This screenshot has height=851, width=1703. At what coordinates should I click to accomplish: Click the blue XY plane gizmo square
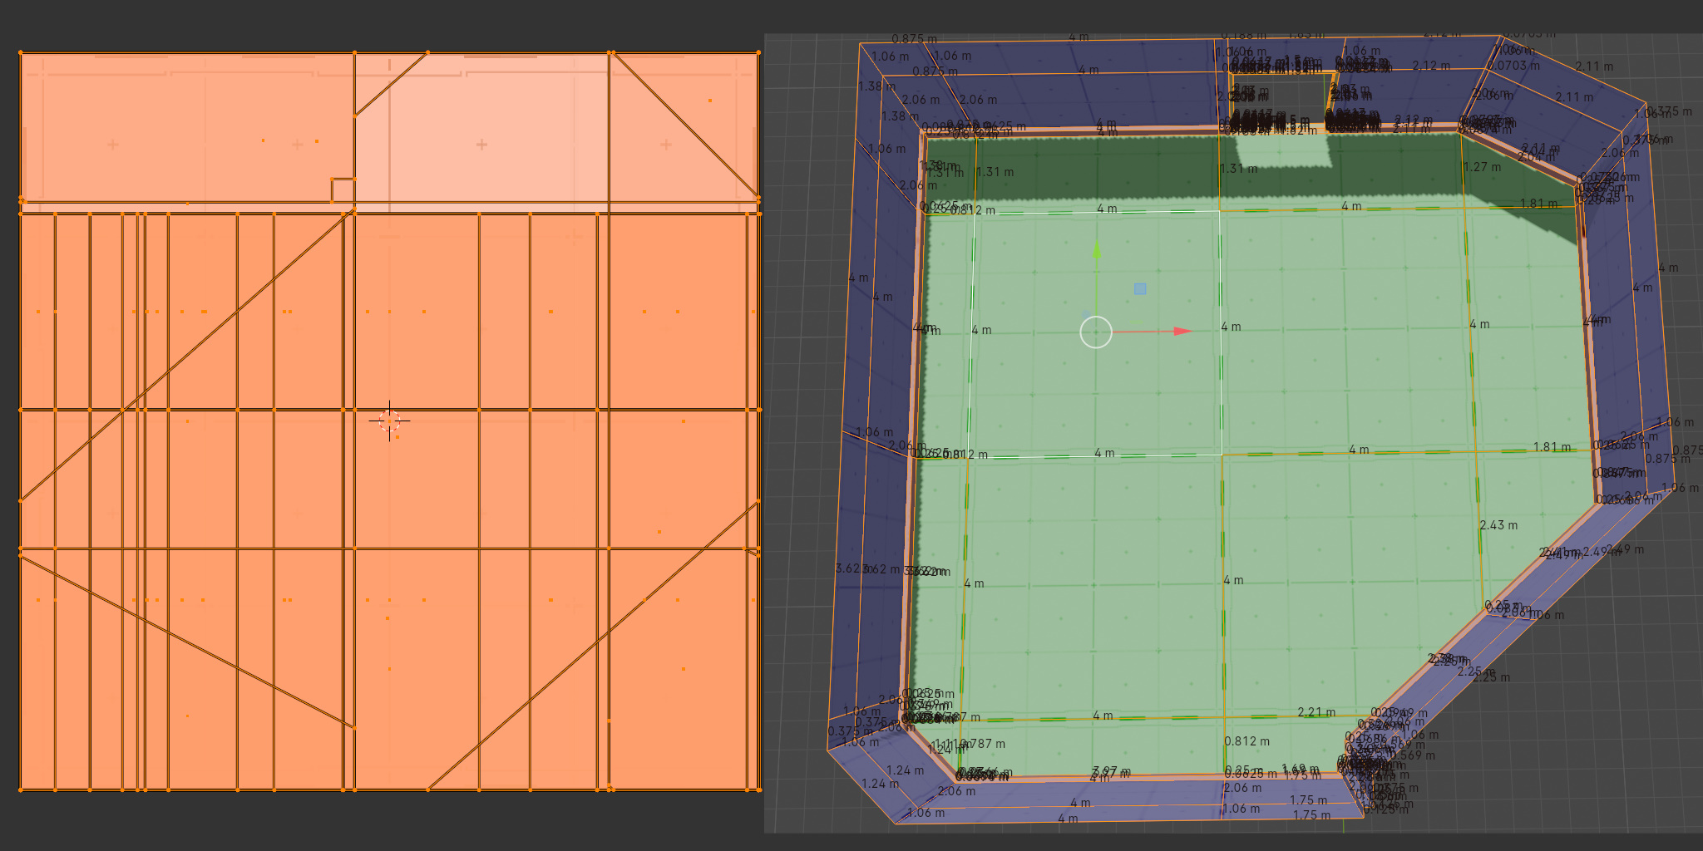click(1140, 288)
